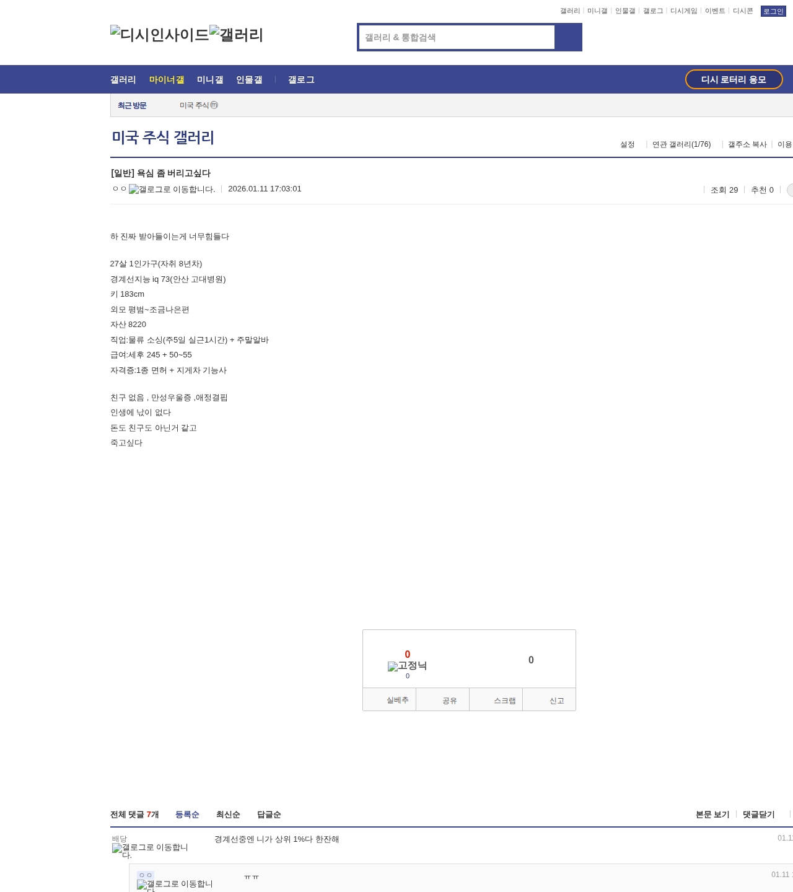
Task: Open the gallery 설정 dropdown
Action: click(628, 144)
